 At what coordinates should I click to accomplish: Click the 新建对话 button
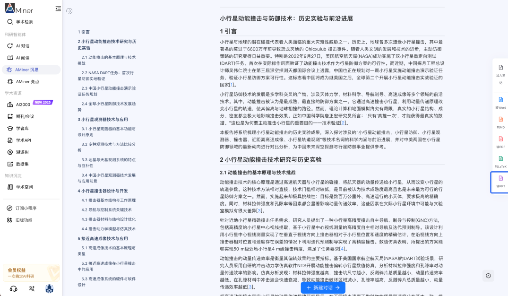coord(323,287)
